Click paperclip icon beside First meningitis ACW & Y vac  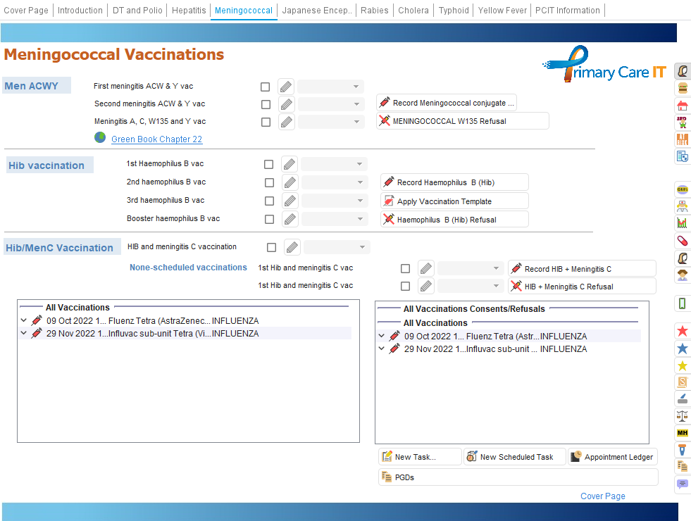pos(285,87)
